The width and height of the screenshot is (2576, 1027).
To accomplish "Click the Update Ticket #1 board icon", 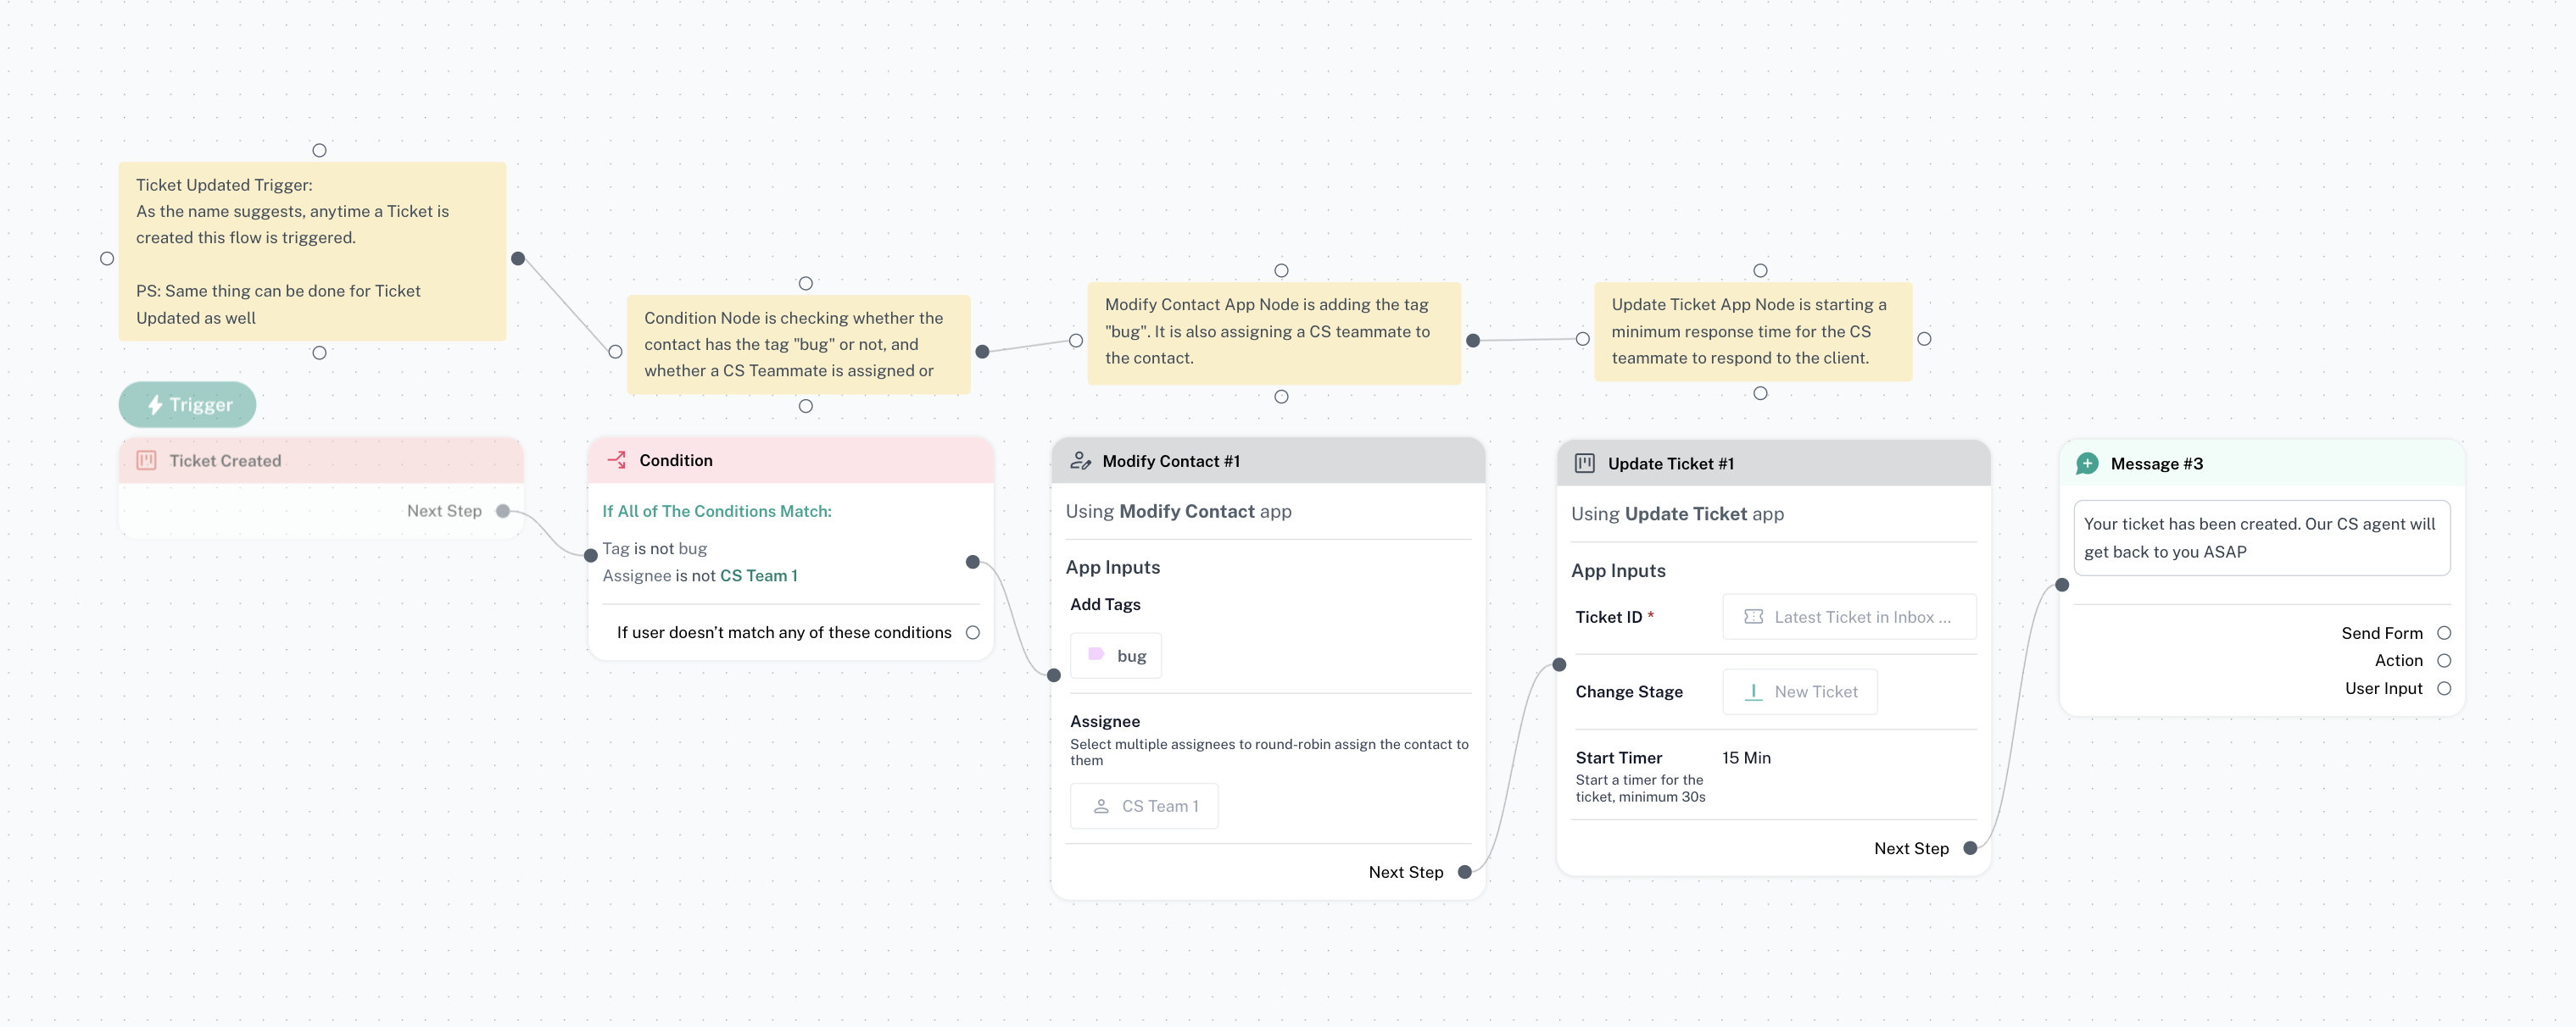I will pos(1584,464).
